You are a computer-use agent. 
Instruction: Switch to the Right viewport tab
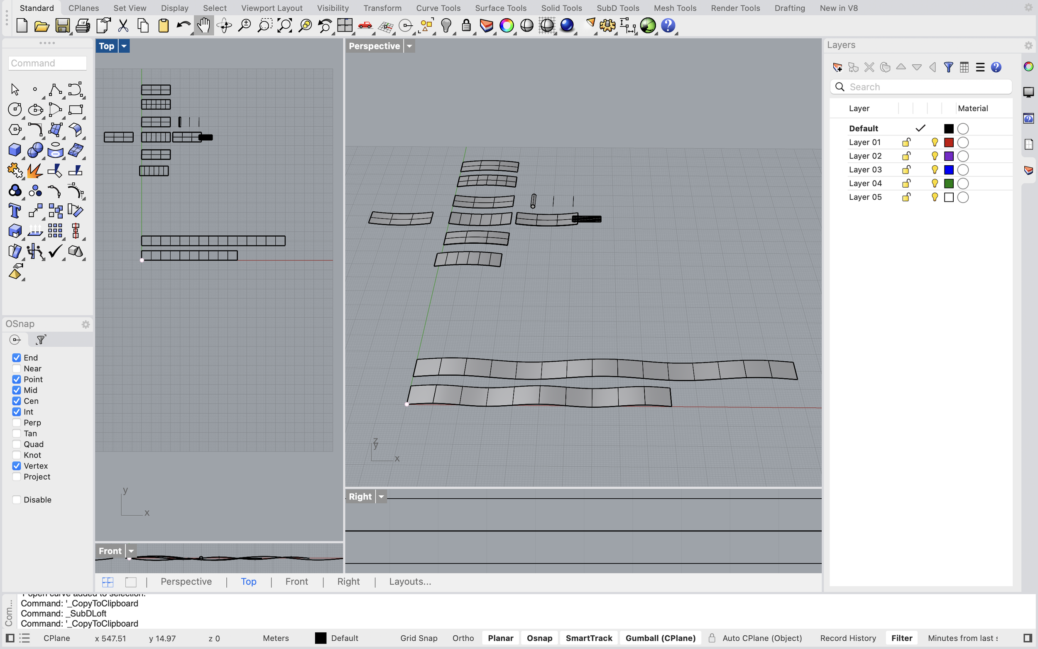[348, 582]
